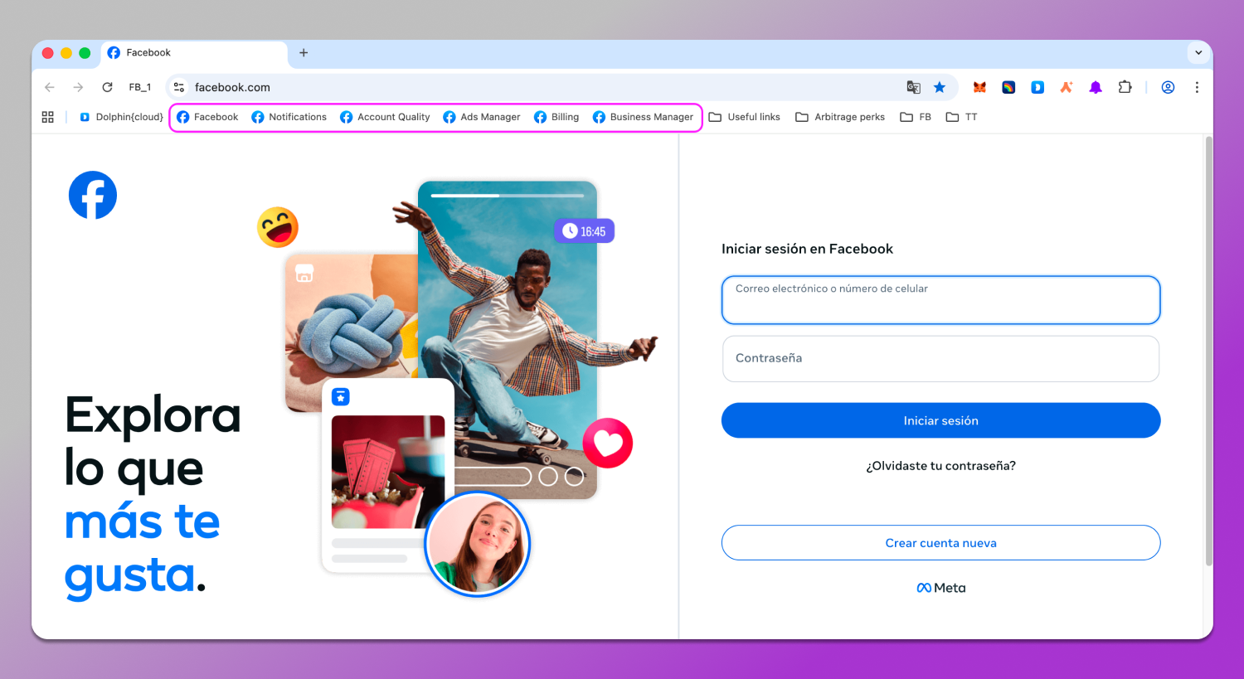Open the MetaMask extension icon
The height and width of the screenshot is (679, 1244).
pyautogui.click(x=979, y=86)
